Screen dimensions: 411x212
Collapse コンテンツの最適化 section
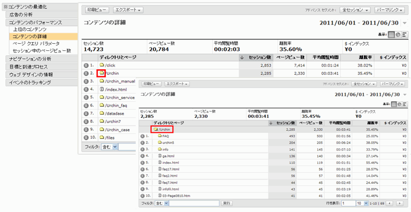click(x=6, y=7)
